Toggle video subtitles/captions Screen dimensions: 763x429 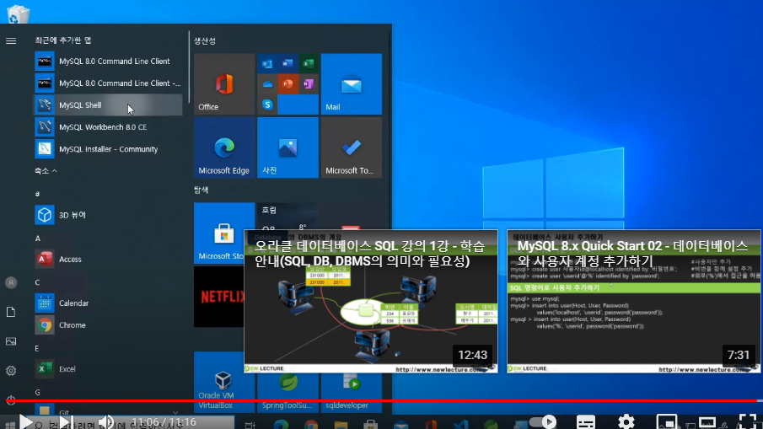tap(585, 421)
